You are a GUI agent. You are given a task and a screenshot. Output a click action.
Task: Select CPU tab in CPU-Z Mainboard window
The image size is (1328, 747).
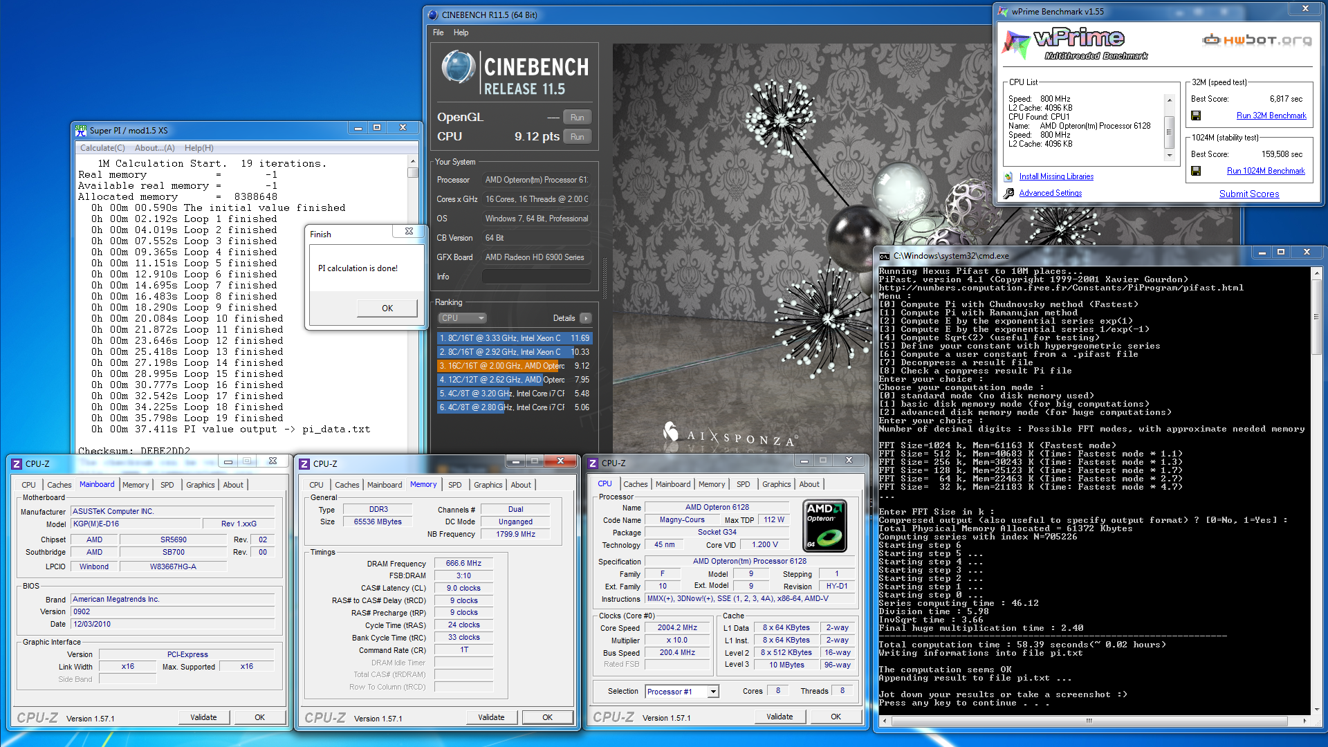pos(28,485)
